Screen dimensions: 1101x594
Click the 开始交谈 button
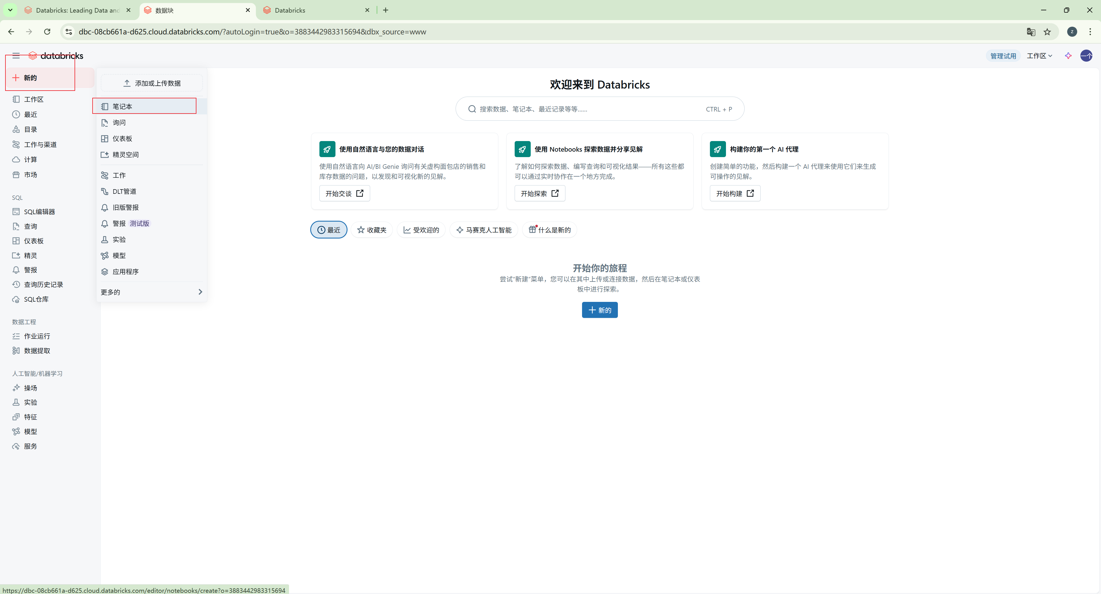click(344, 193)
